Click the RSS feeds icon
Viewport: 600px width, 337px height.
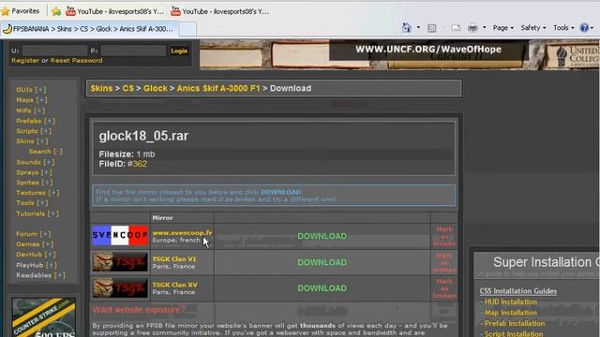coord(431,28)
